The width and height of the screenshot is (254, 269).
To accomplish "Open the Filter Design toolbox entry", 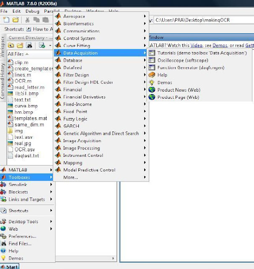I will coord(101,75).
